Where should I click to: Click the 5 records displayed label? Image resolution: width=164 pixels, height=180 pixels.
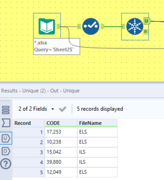tap(100, 109)
